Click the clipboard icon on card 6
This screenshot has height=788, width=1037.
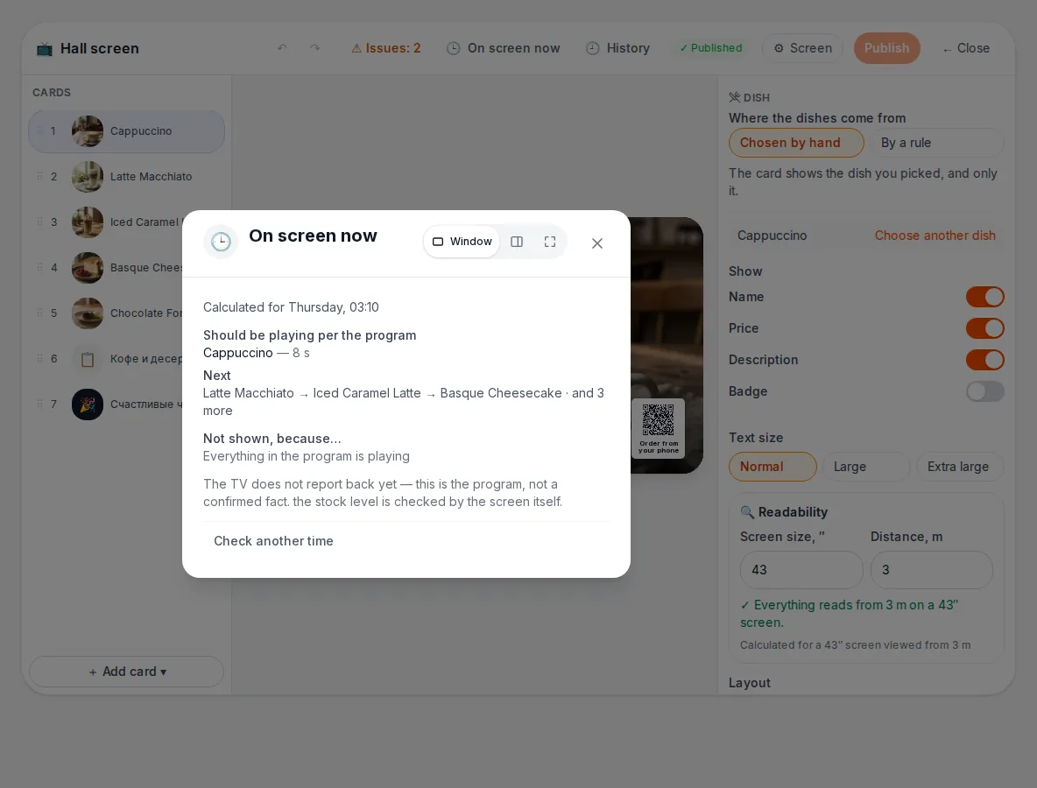point(88,359)
